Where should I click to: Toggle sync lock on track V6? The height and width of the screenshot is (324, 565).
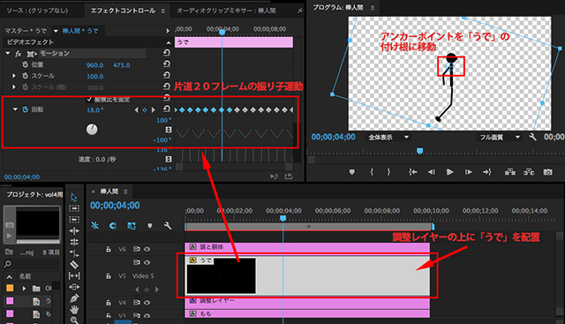click(137, 249)
